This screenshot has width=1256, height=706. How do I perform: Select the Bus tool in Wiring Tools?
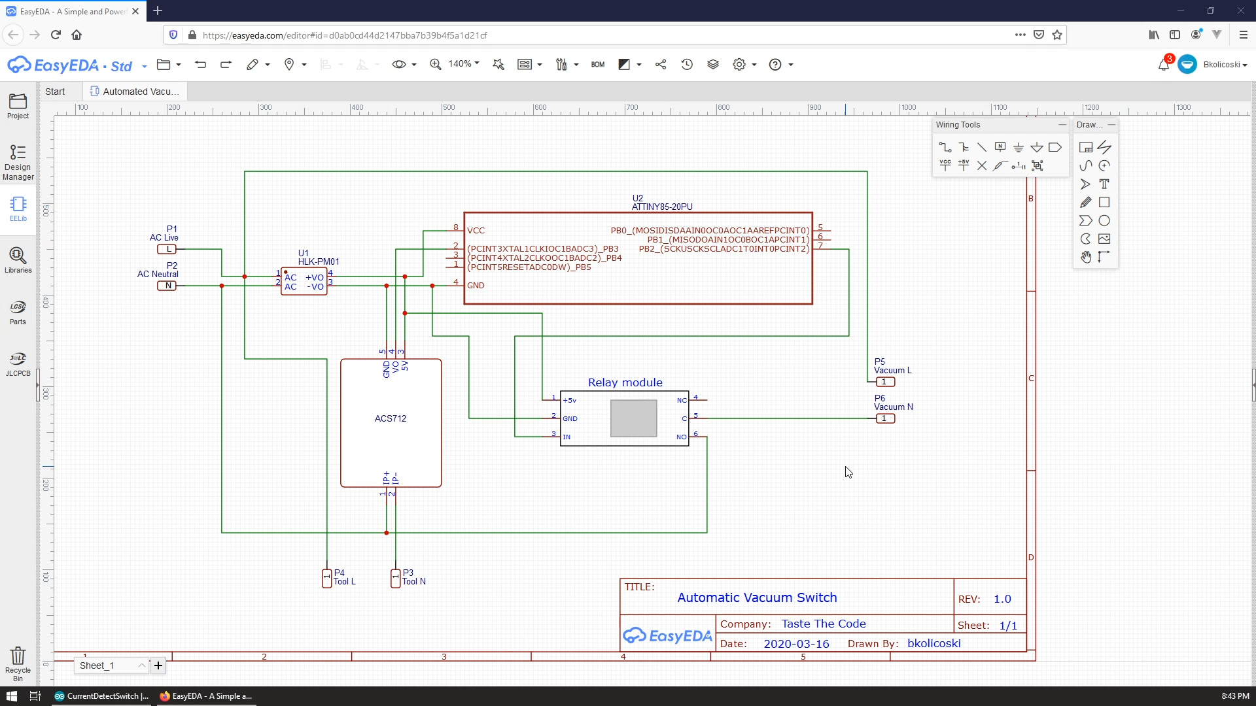click(x=964, y=147)
